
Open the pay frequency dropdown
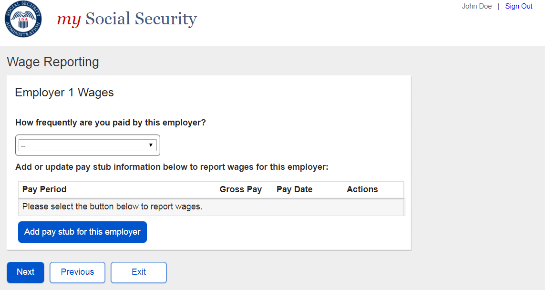pyautogui.click(x=87, y=145)
